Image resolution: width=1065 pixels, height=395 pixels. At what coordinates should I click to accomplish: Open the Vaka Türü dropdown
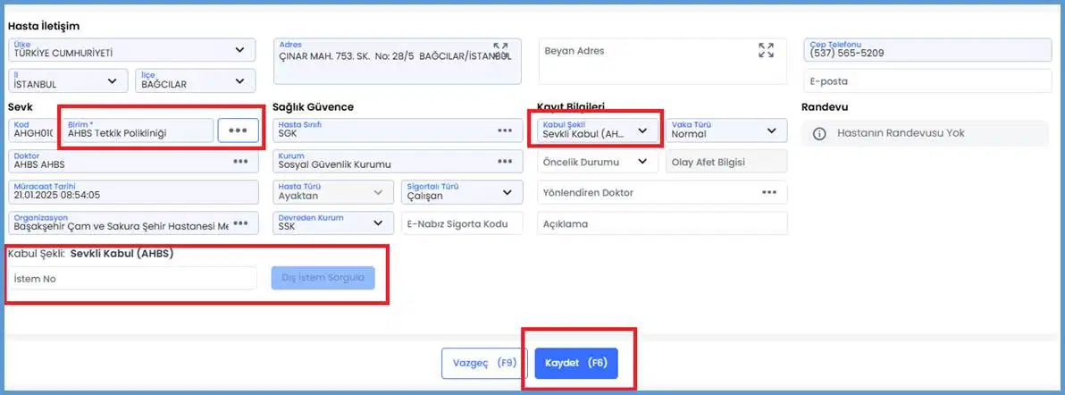tap(726, 130)
